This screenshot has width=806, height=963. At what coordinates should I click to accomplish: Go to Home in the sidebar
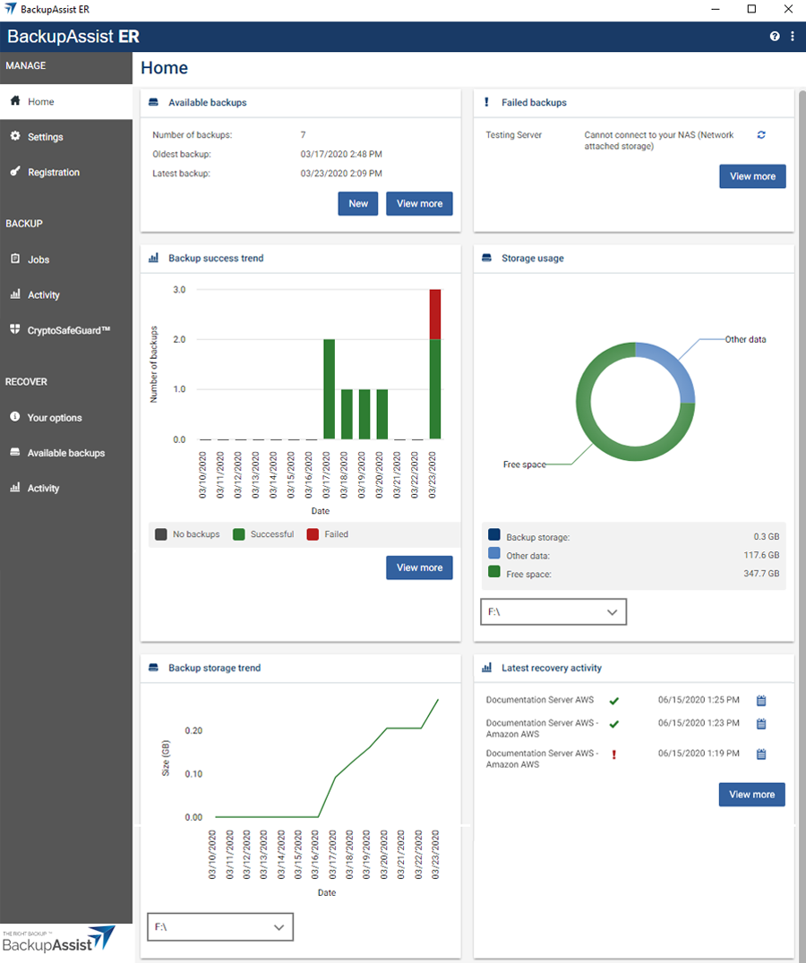(x=66, y=101)
